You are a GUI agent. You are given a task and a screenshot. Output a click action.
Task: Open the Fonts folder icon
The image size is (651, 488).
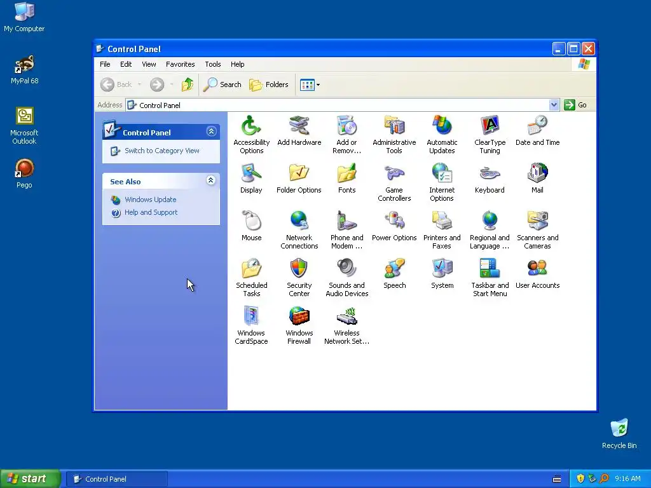[346, 173]
